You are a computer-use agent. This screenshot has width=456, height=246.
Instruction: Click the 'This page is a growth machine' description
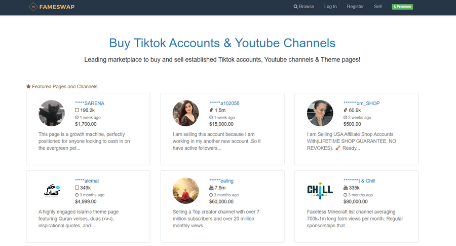pos(84,141)
